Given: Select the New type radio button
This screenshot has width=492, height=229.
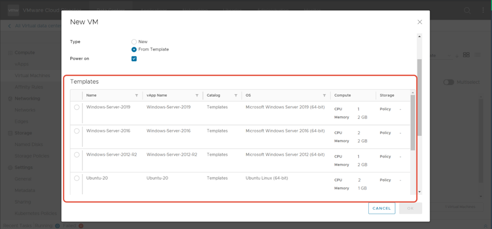Looking at the screenshot, I should [134, 42].
